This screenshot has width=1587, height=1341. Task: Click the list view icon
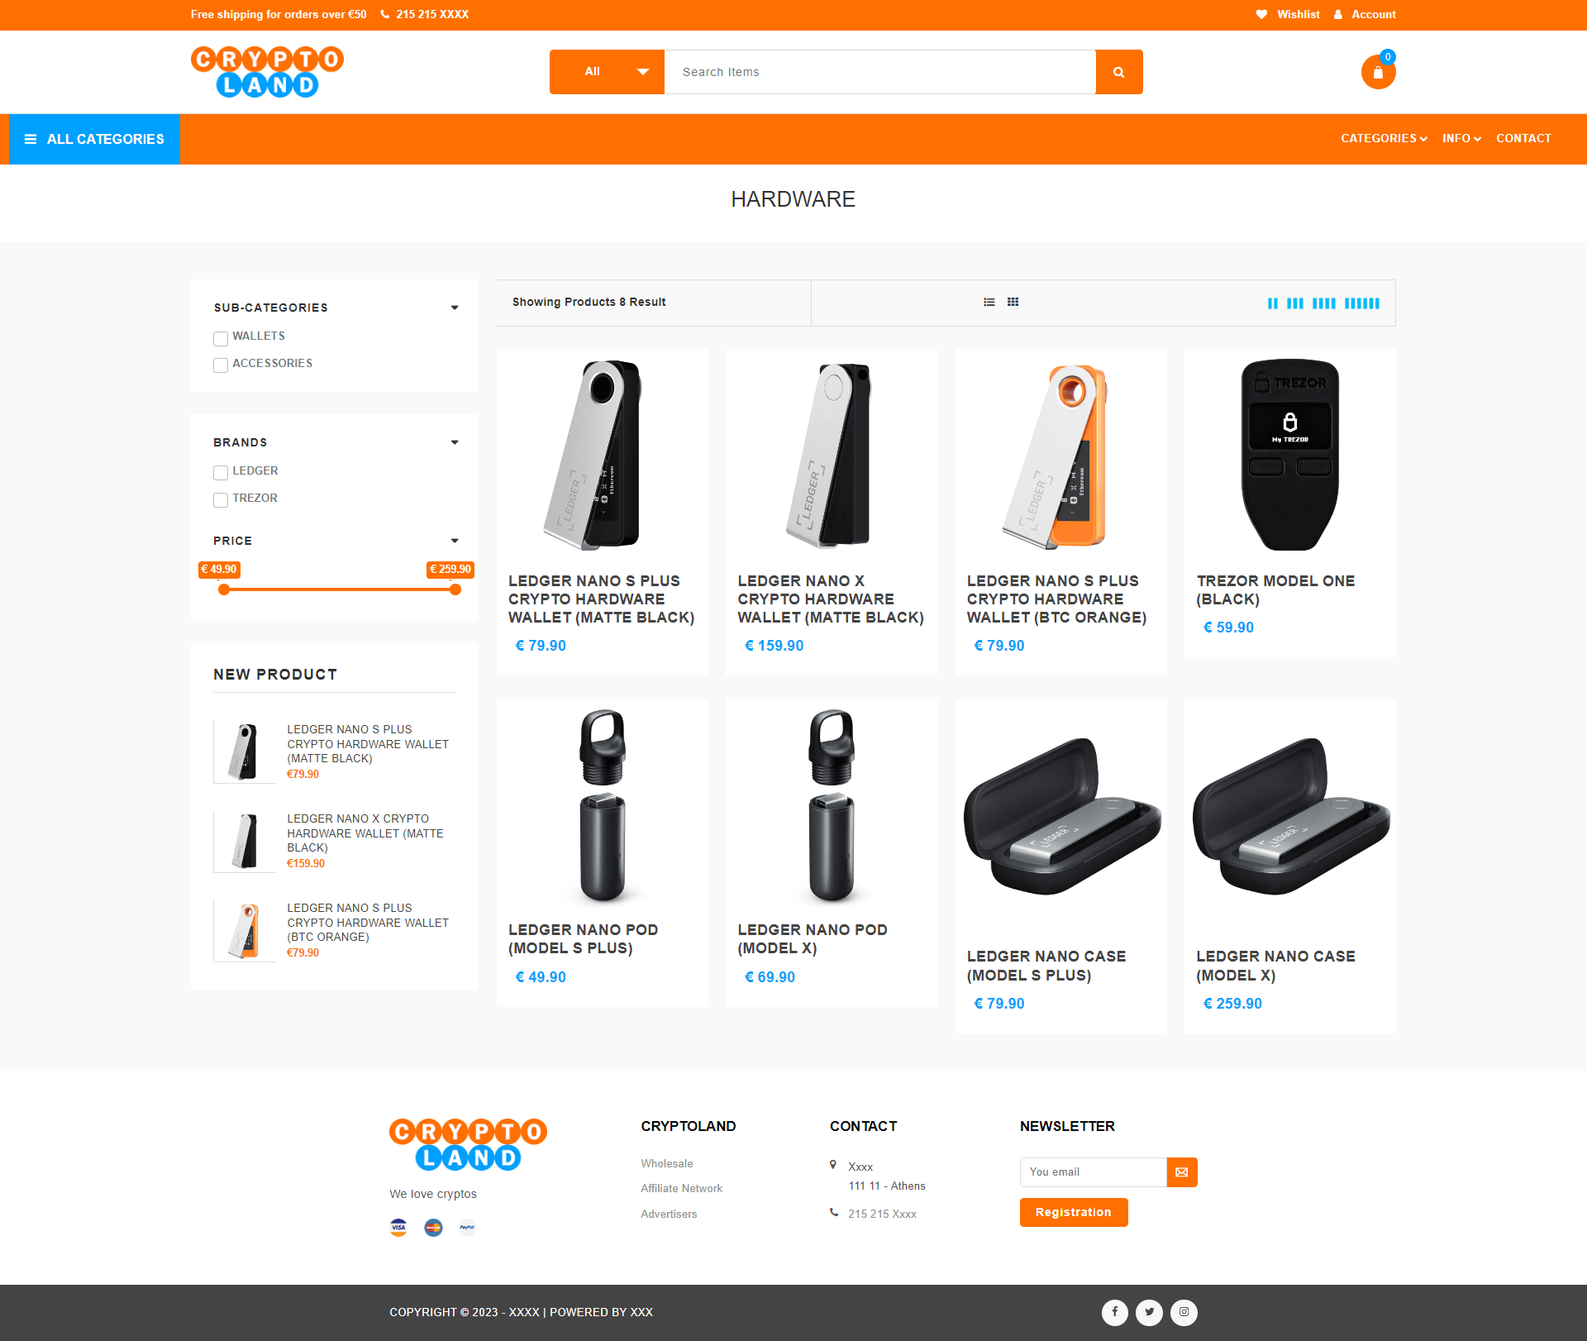(989, 302)
